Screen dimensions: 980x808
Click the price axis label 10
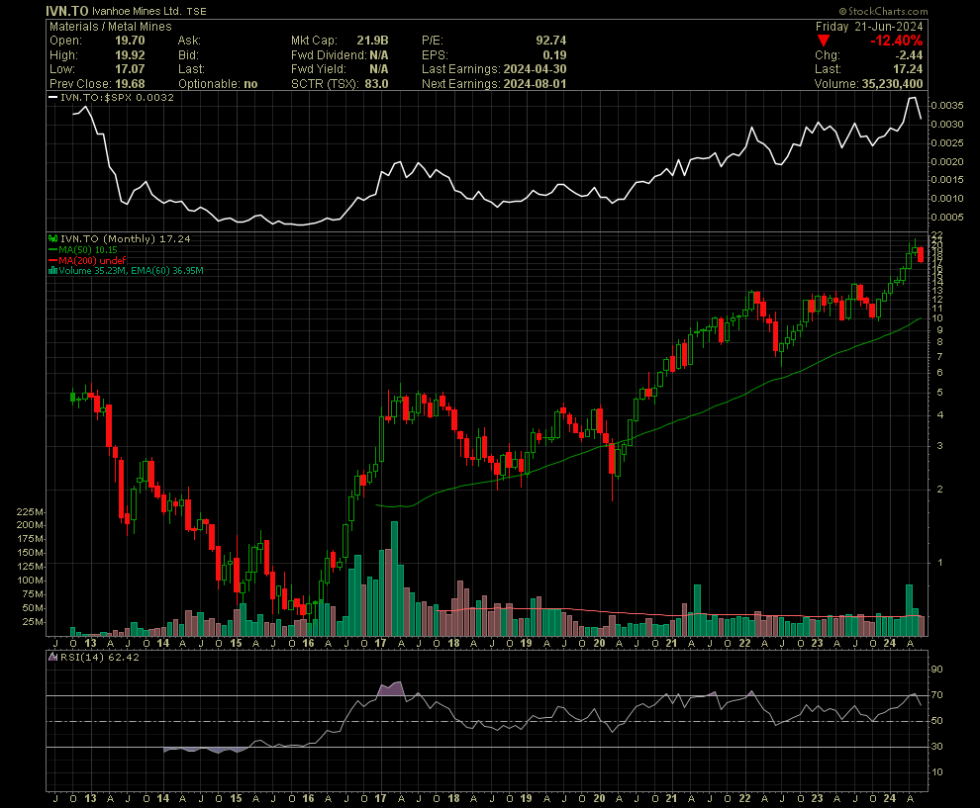pyautogui.click(x=937, y=317)
